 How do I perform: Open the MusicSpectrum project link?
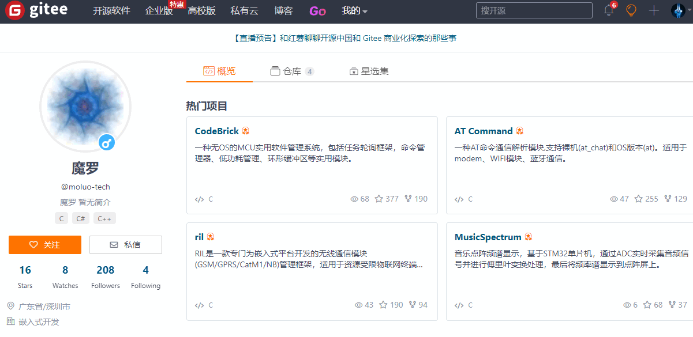click(x=488, y=237)
